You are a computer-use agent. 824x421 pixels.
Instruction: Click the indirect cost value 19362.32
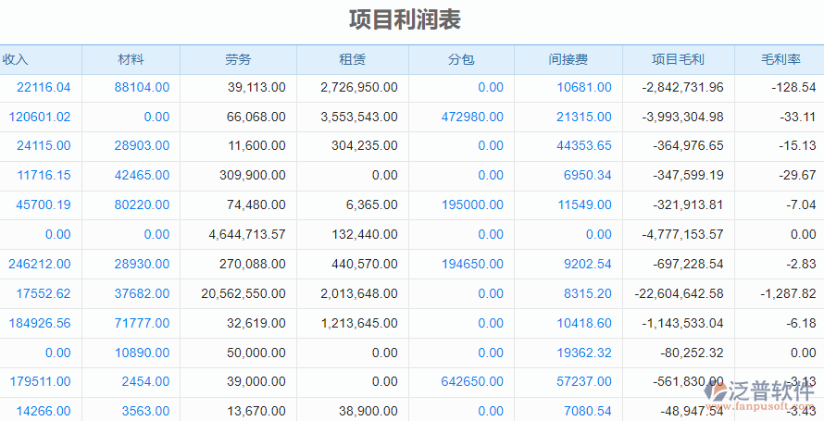click(x=583, y=353)
